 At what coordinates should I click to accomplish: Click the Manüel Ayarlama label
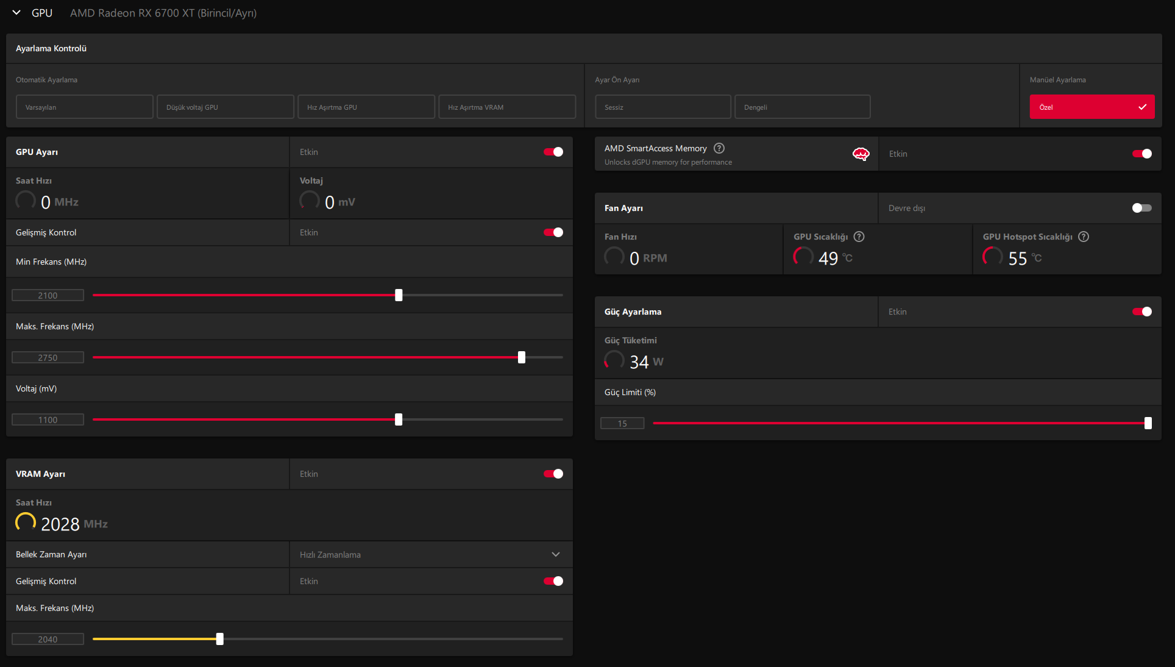click(x=1058, y=80)
